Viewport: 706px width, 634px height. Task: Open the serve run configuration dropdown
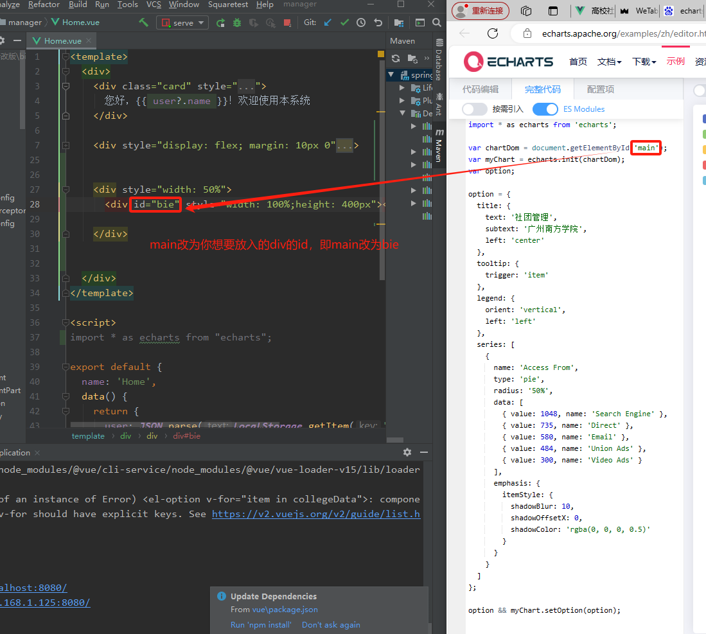200,21
